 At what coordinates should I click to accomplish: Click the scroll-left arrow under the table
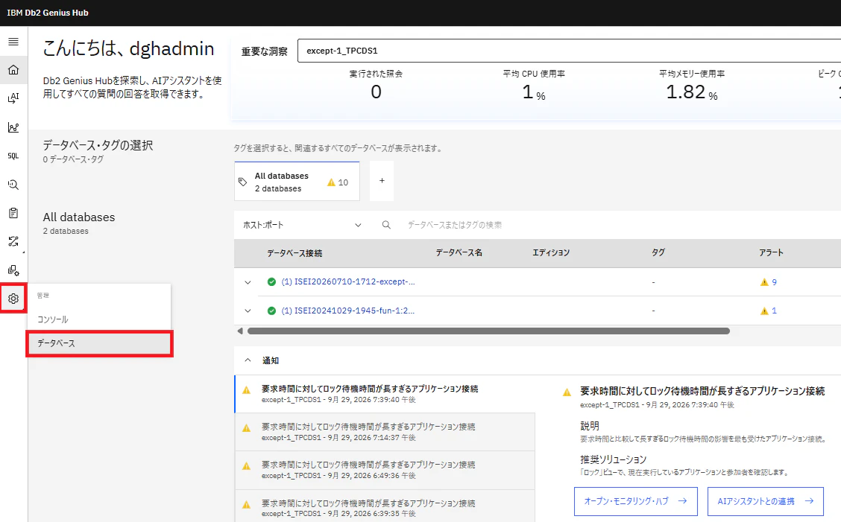click(240, 331)
